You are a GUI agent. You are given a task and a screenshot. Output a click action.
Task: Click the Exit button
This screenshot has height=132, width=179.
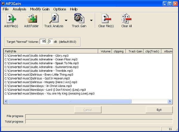pos(159,110)
